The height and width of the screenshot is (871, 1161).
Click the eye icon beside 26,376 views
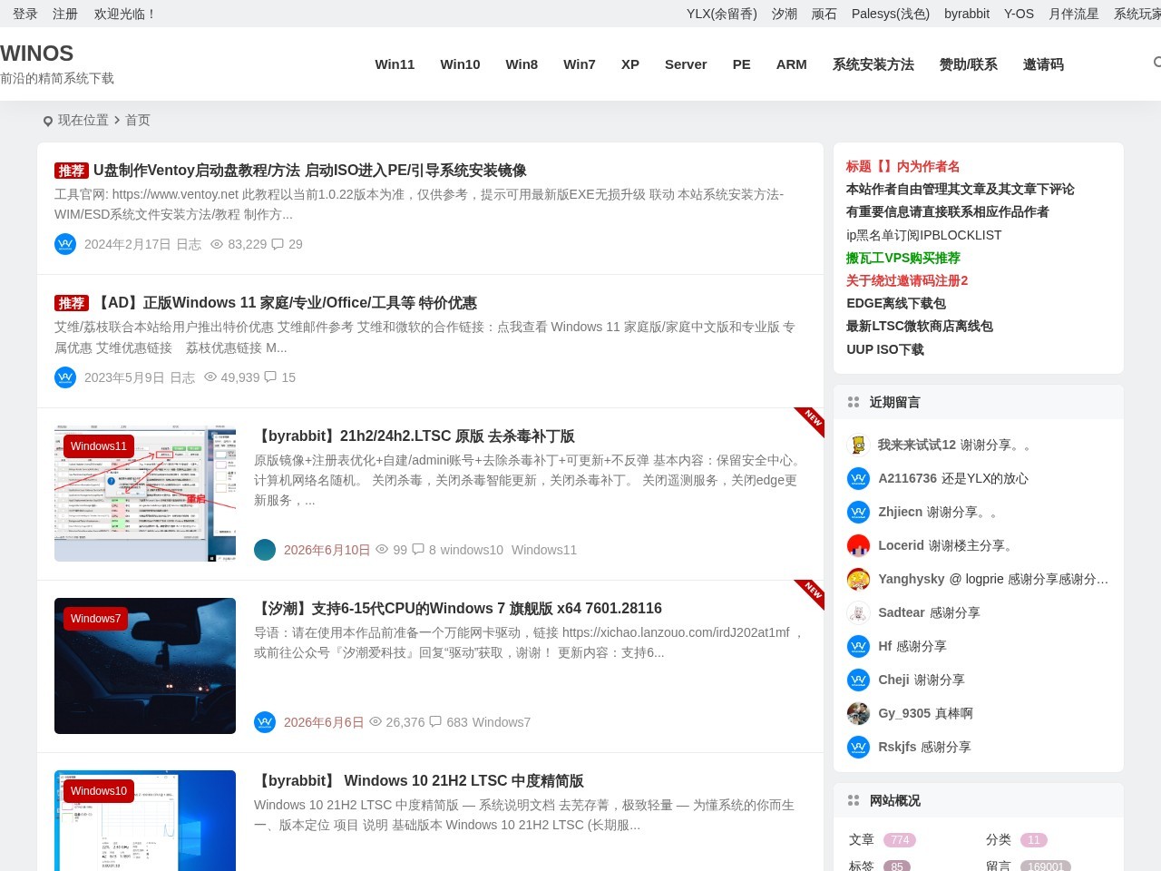[x=376, y=722]
